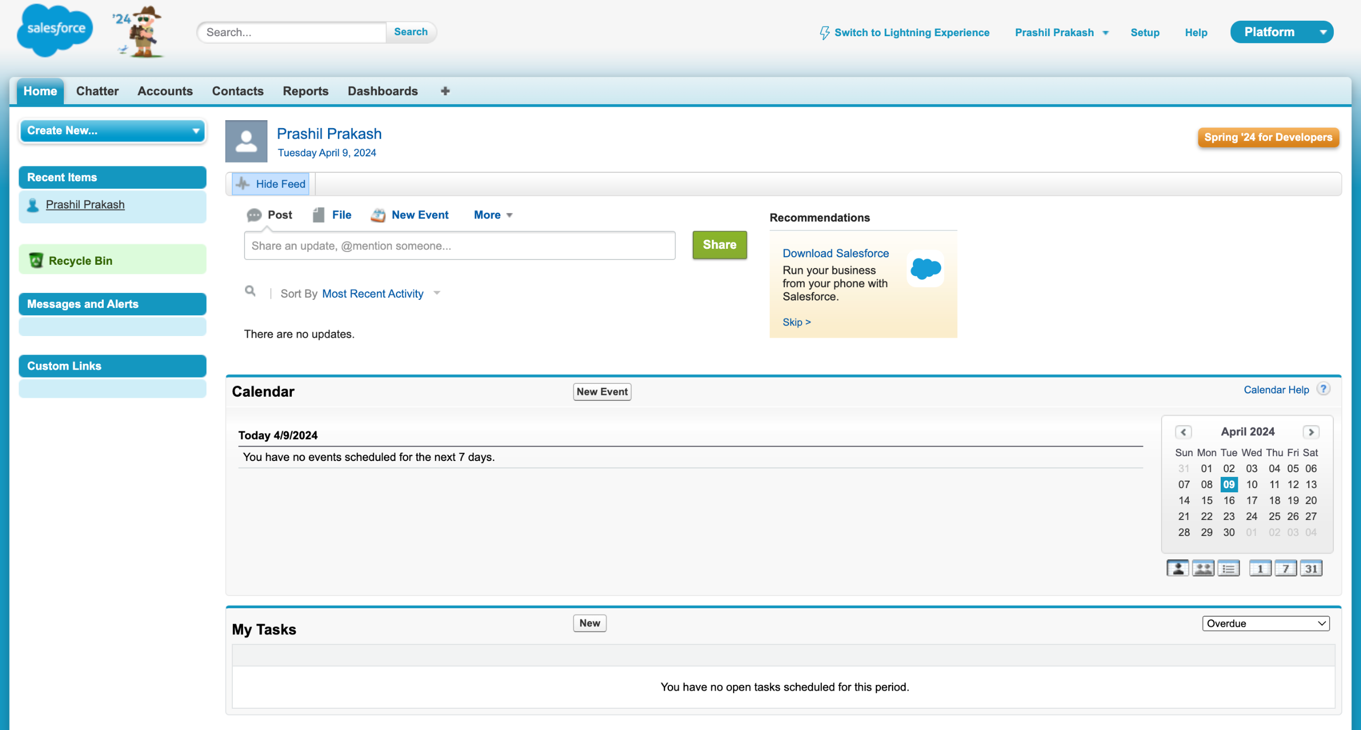Select day 16 in April calendar
This screenshot has width=1361, height=730.
(1229, 500)
